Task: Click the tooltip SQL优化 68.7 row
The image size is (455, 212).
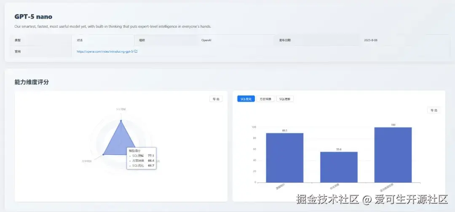Action: [141, 166]
